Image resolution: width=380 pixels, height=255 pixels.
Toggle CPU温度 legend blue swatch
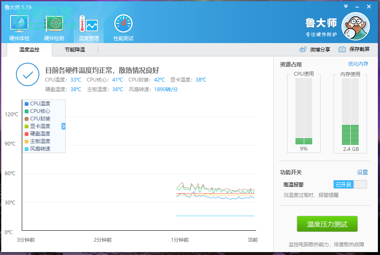pos(27,104)
